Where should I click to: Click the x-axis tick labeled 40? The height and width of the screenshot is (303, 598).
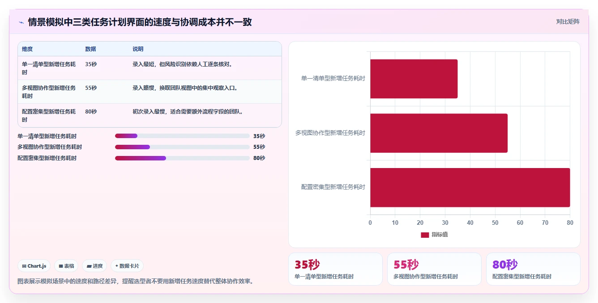tap(470, 223)
